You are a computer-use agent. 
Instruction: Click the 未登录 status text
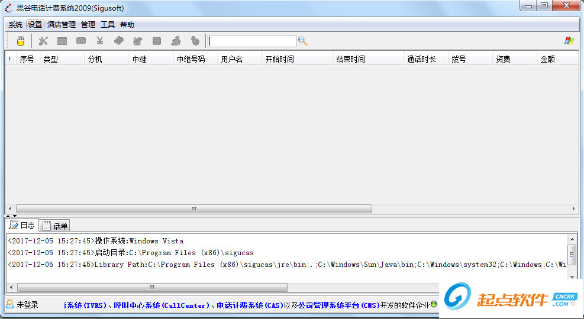coord(28,305)
